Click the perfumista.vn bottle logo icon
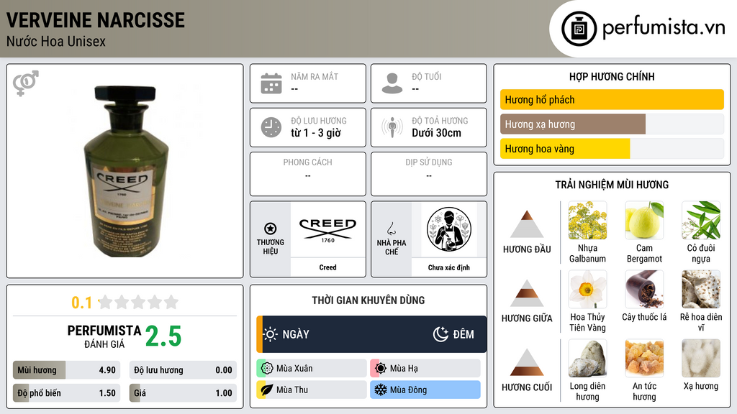Screen dimensions: 737x414 point(579,29)
